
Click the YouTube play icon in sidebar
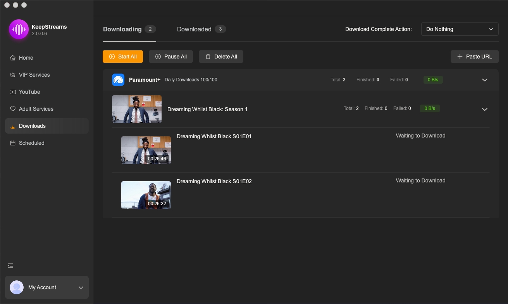[x=13, y=92]
